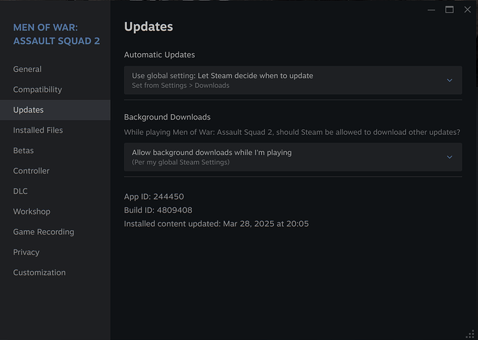The height and width of the screenshot is (340, 478).
Task: Select the Updates tab in sidebar
Action: point(28,110)
